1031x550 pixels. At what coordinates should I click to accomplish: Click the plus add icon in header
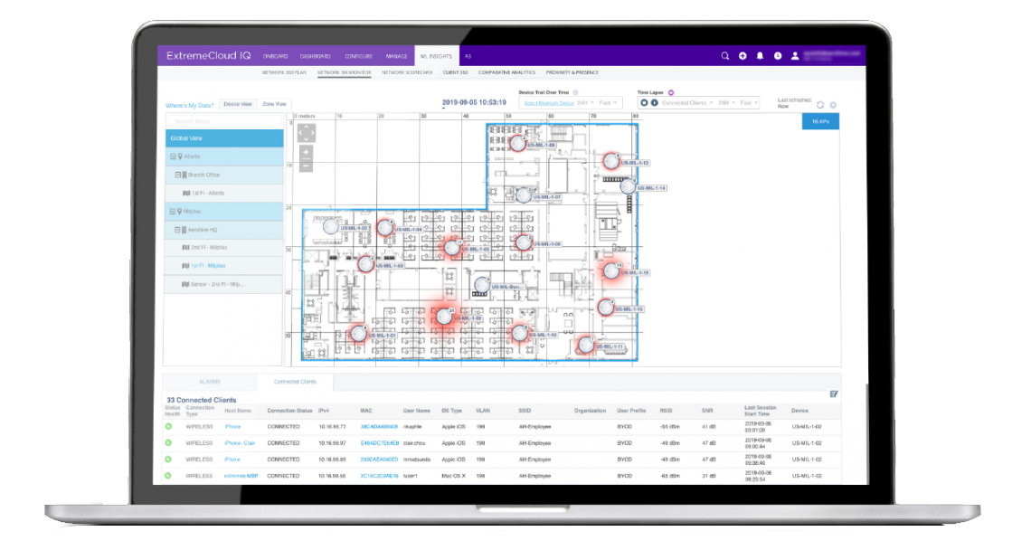[x=743, y=56]
